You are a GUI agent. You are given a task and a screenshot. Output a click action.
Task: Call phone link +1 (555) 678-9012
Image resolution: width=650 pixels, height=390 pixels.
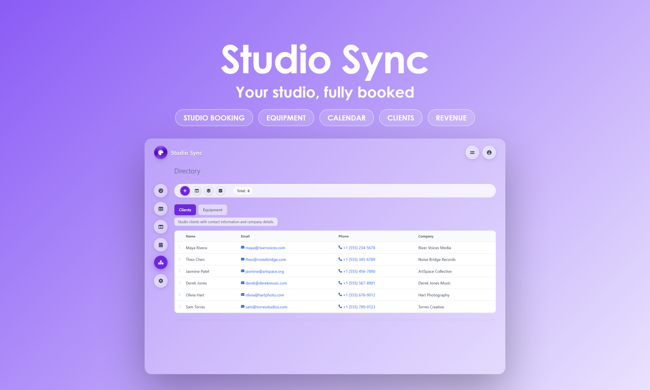click(x=359, y=295)
